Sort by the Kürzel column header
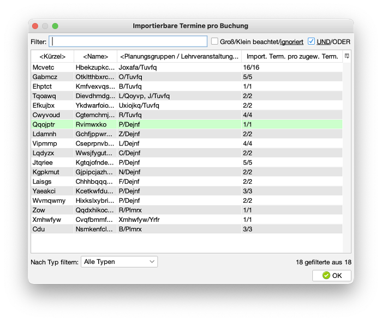This screenshot has width=382, height=321. pyautogui.click(x=52, y=56)
